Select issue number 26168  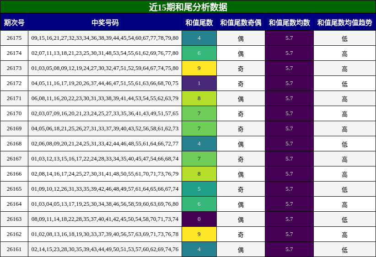pos(14,144)
